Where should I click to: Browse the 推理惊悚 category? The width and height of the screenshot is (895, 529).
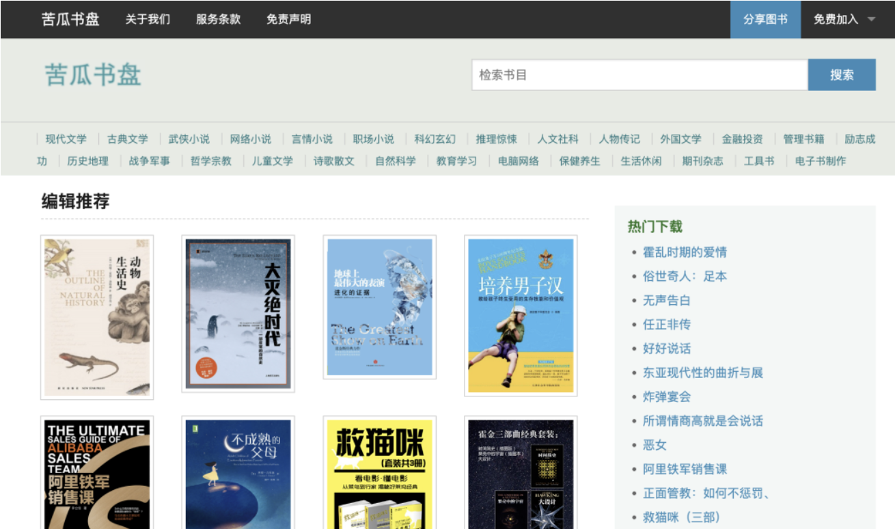[497, 139]
